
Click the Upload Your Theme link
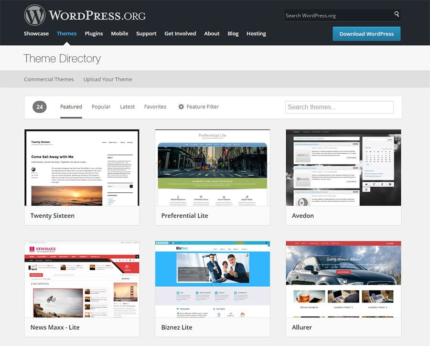[x=107, y=79]
